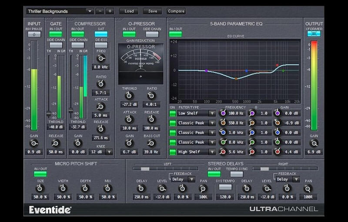The image size is (348, 222).
Task: Enable the compressor DE-ESS switch
Action: tap(101, 45)
